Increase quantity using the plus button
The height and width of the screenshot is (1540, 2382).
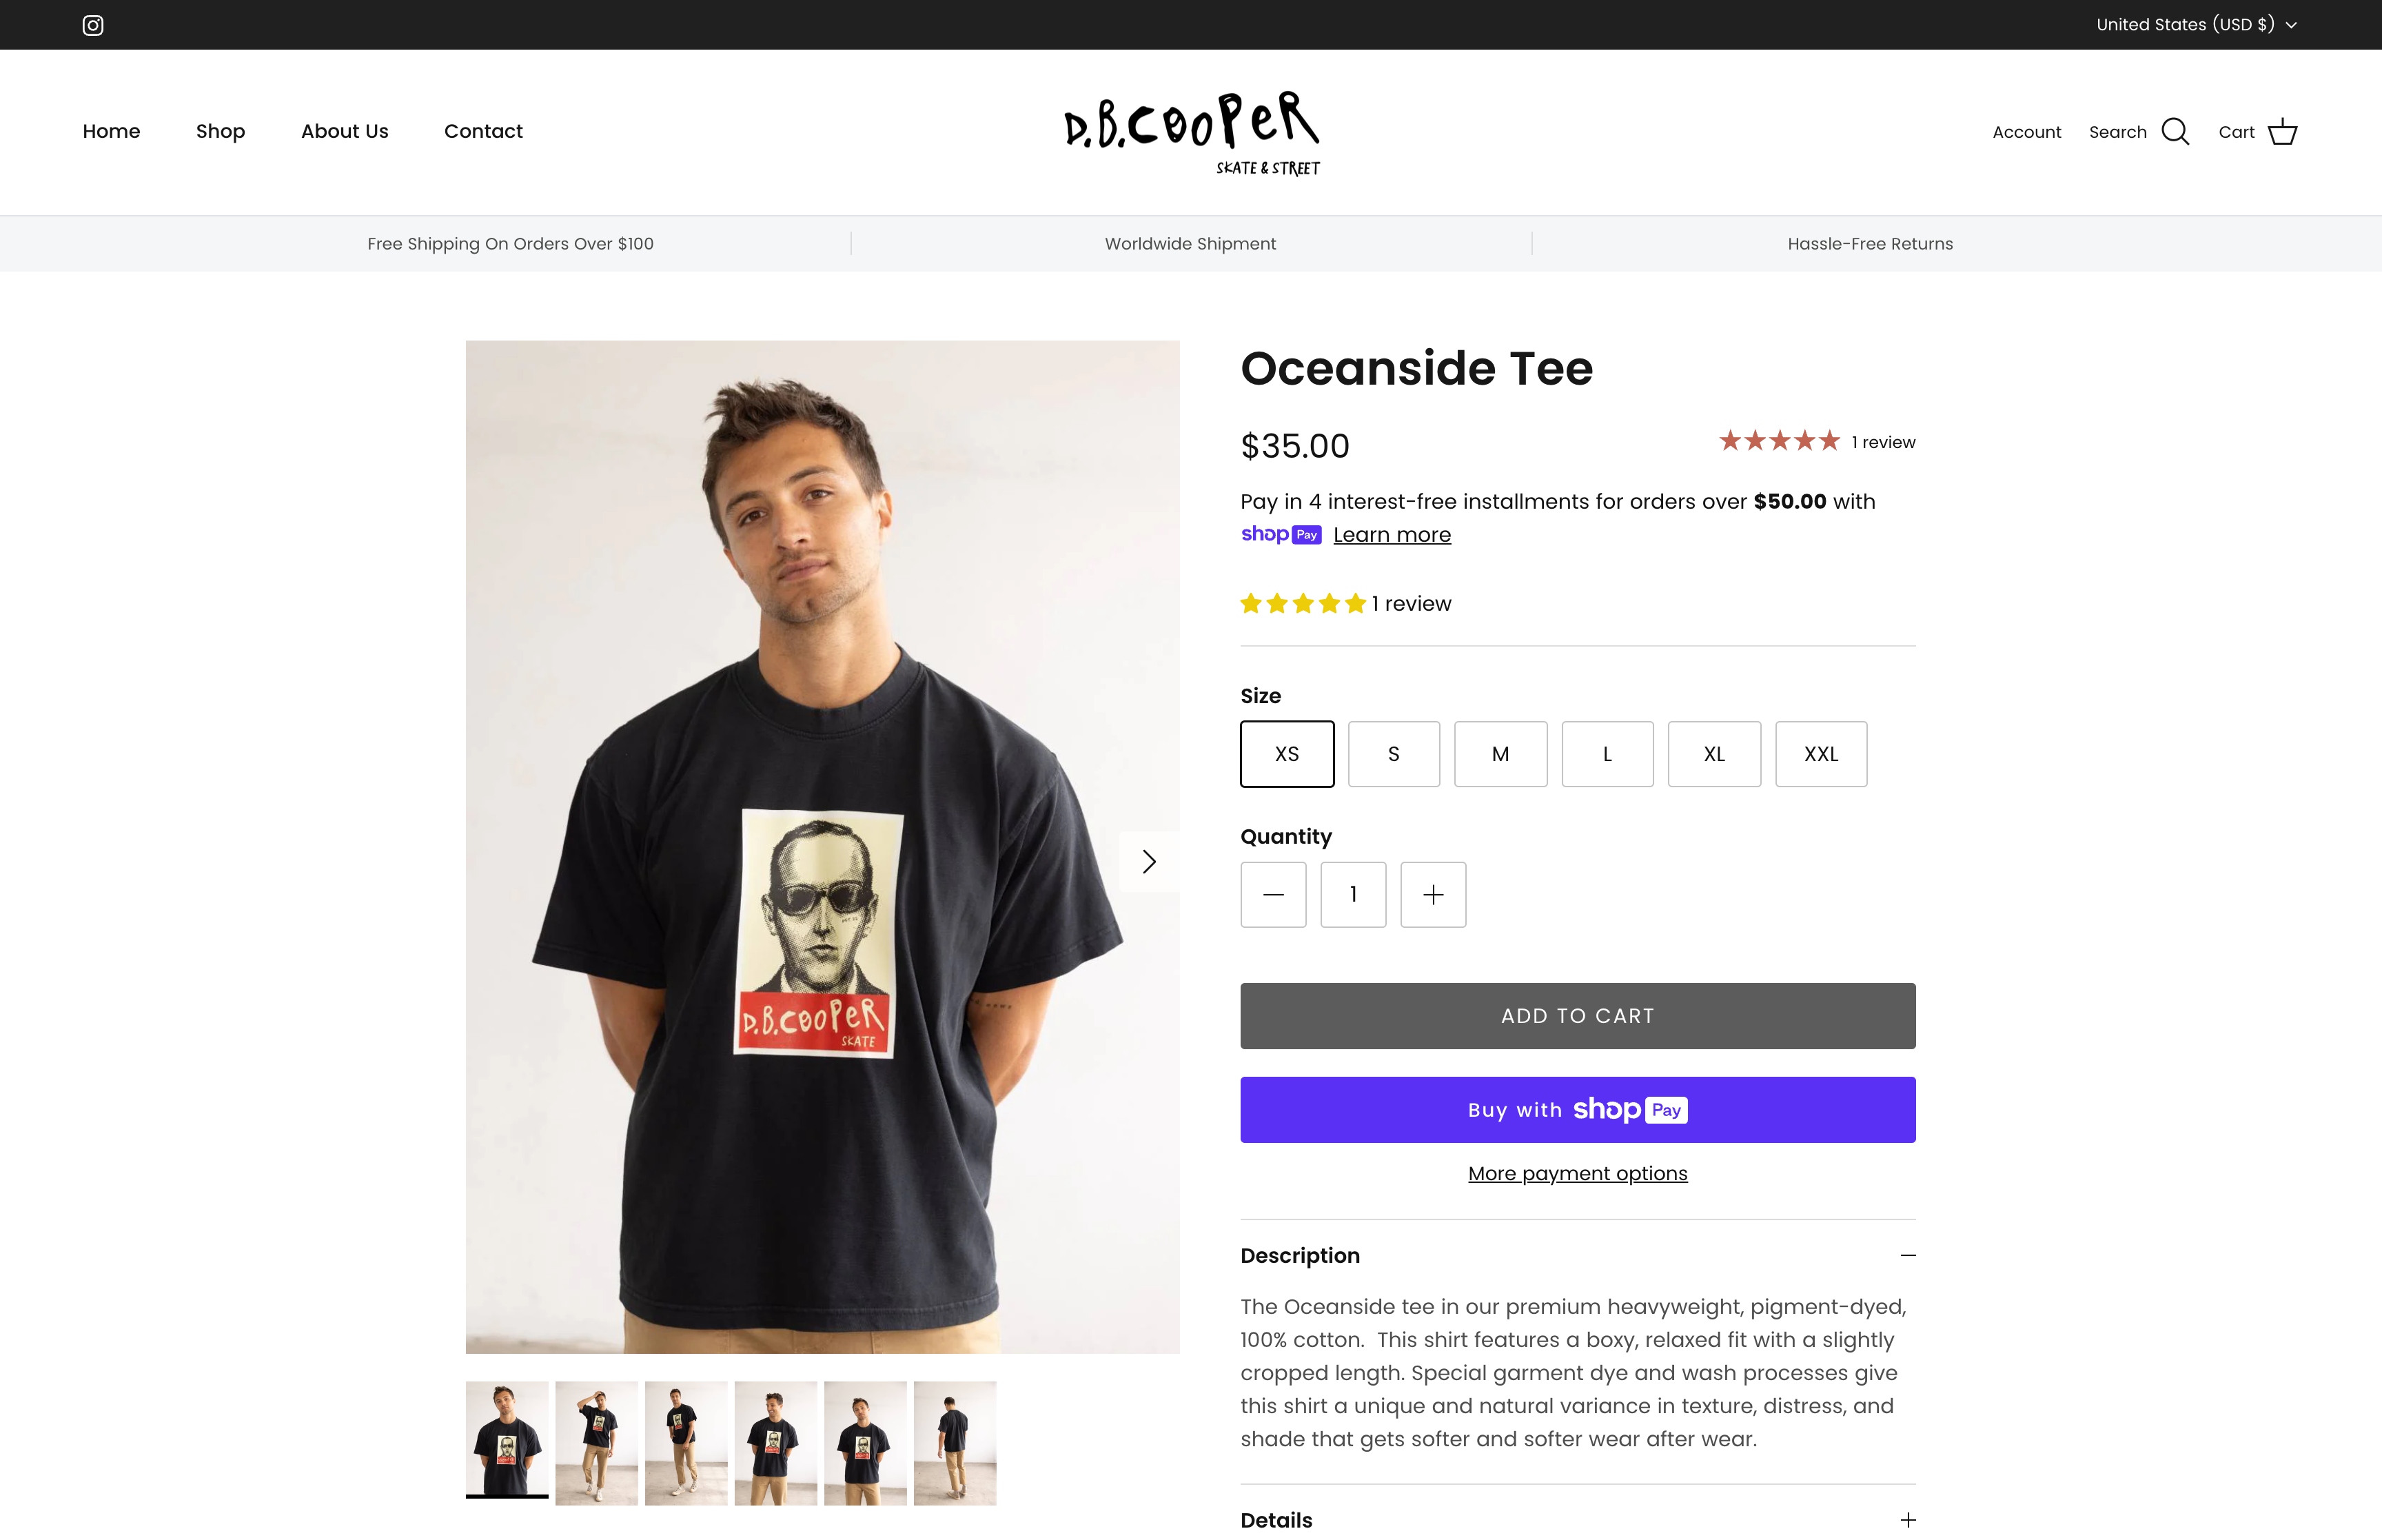[1432, 894]
